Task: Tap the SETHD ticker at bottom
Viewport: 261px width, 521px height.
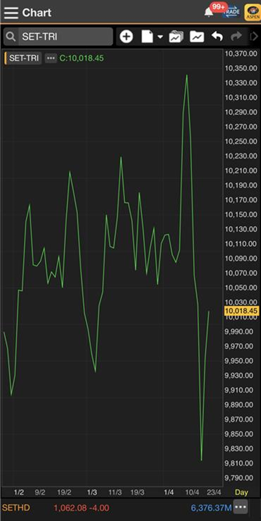Action: point(16,508)
